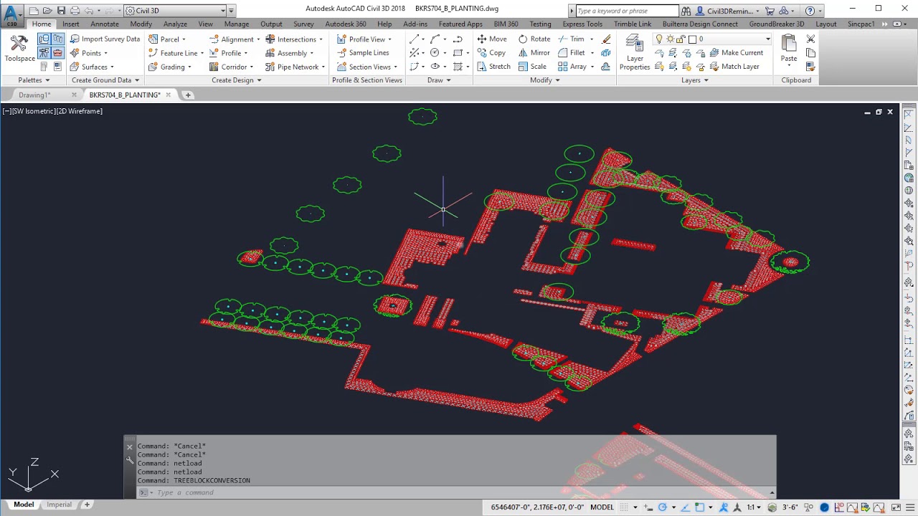Viewport: 918px width, 516px height.
Task: Select the Scale tool
Action: tap(532, 67)
